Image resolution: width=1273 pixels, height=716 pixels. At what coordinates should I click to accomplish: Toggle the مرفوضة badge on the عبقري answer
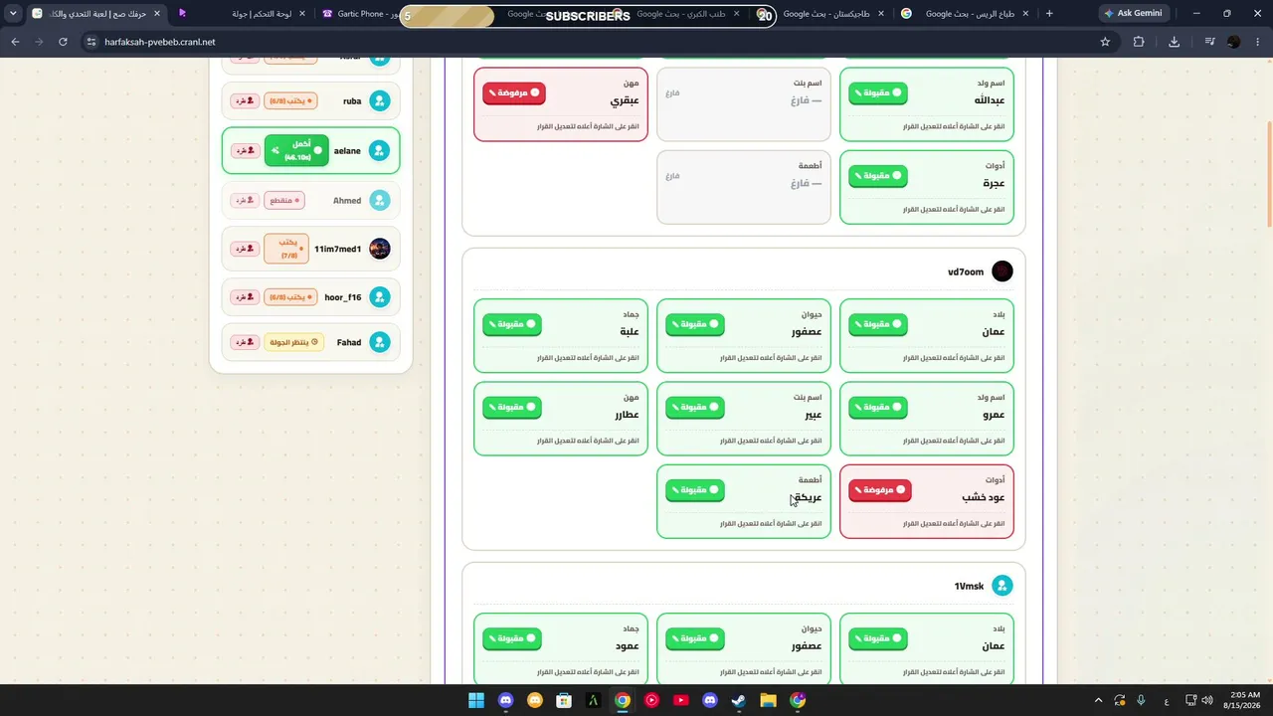[x=513, y=92]
